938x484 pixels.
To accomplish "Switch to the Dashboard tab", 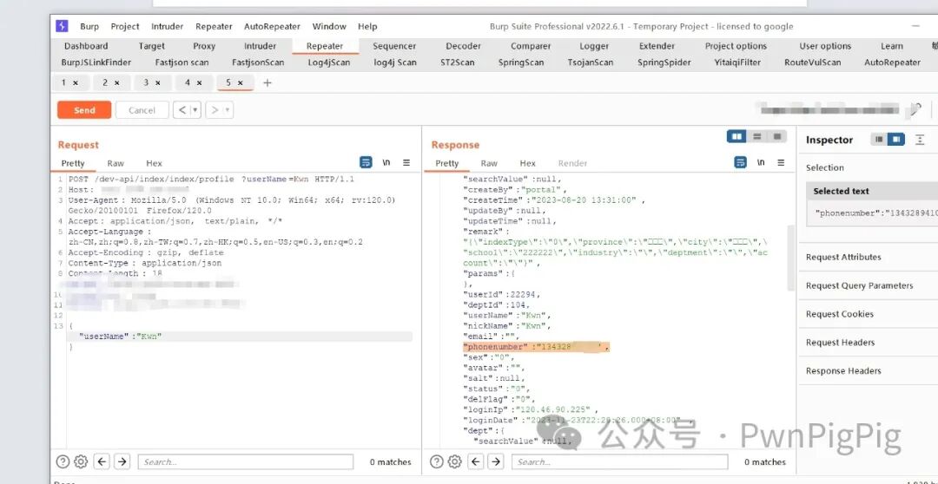I will tap(86, 46).
